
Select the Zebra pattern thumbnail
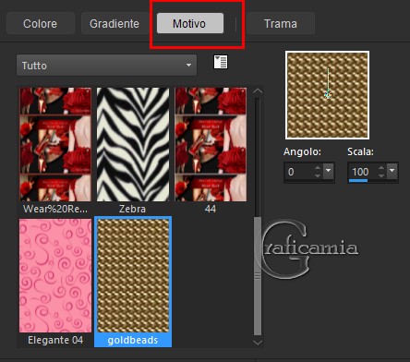pos(133,144)
